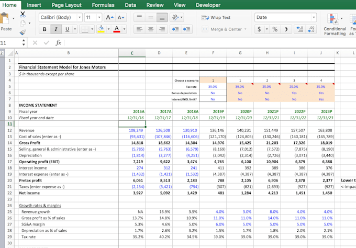Select column C header
The width and height of the screenshot is (356, 248).
[x=132, y=53]
